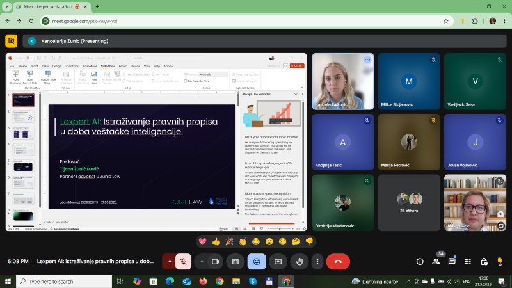Send the thinking face emoji reaction
Image resolution: width=512 pixels, height=288 pixels.
click(x=296, y=242)
